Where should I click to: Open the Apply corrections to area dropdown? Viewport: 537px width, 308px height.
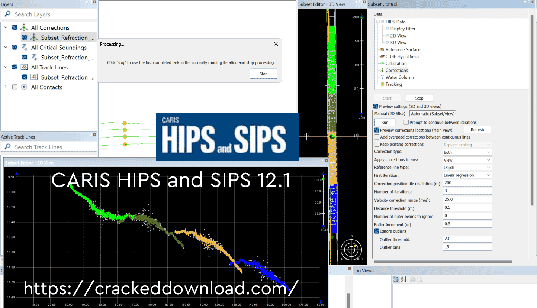pos(467,160)
